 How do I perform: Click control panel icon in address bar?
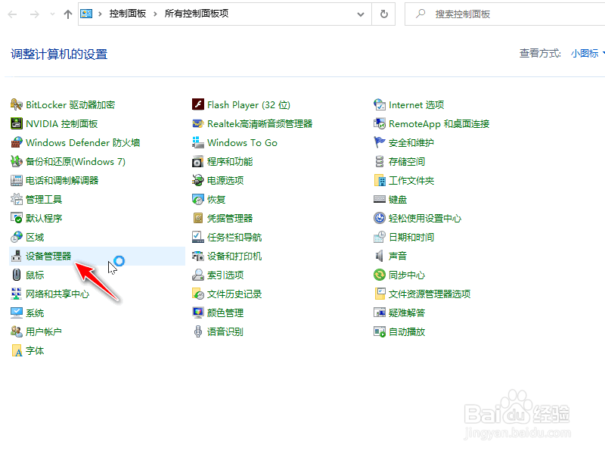(86, 14)
